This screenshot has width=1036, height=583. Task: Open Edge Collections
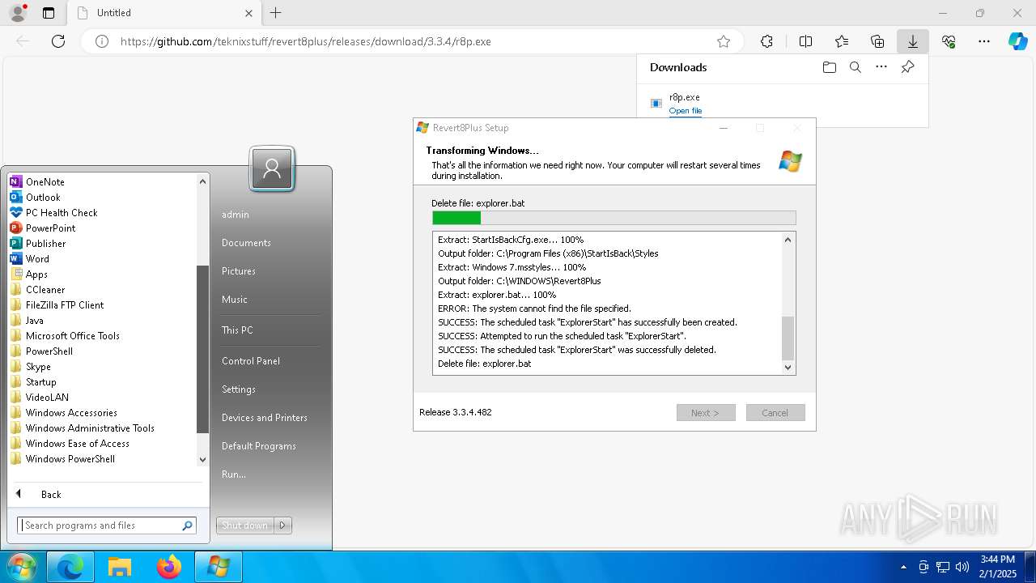[877, 41]
